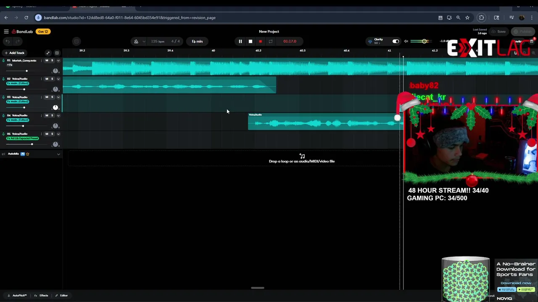Toggle the metronome icon
The height and width of the screenshot is (302, 538).
click(136, 41)
